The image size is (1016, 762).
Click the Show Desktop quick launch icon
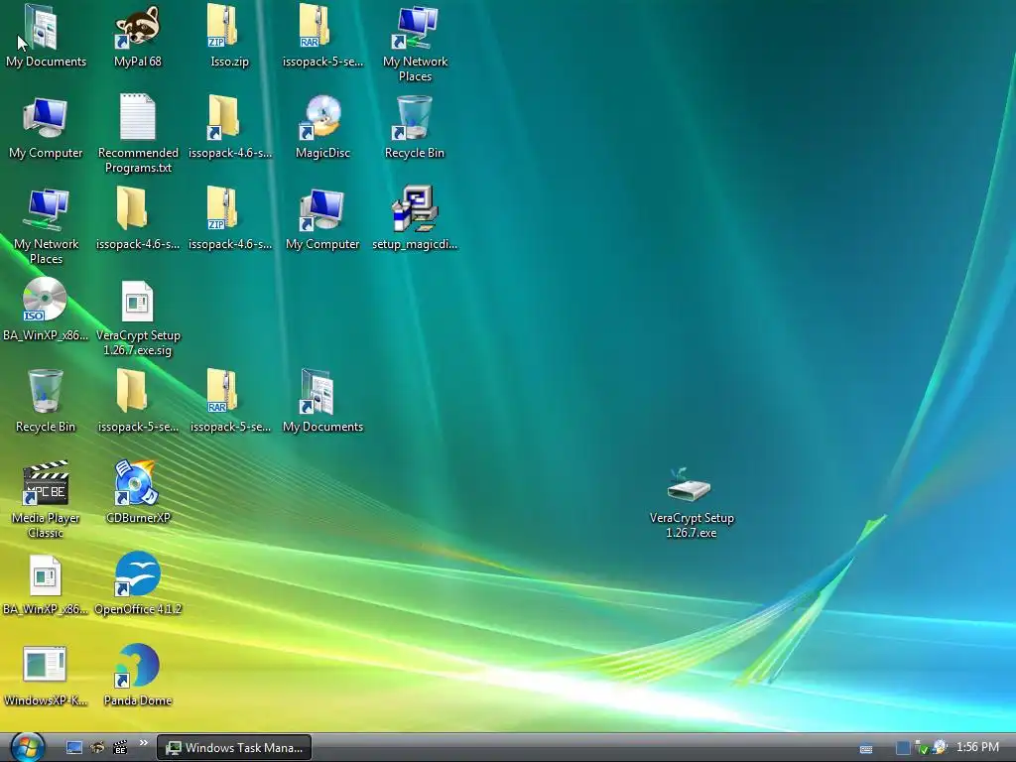click(x=74, y=748)
